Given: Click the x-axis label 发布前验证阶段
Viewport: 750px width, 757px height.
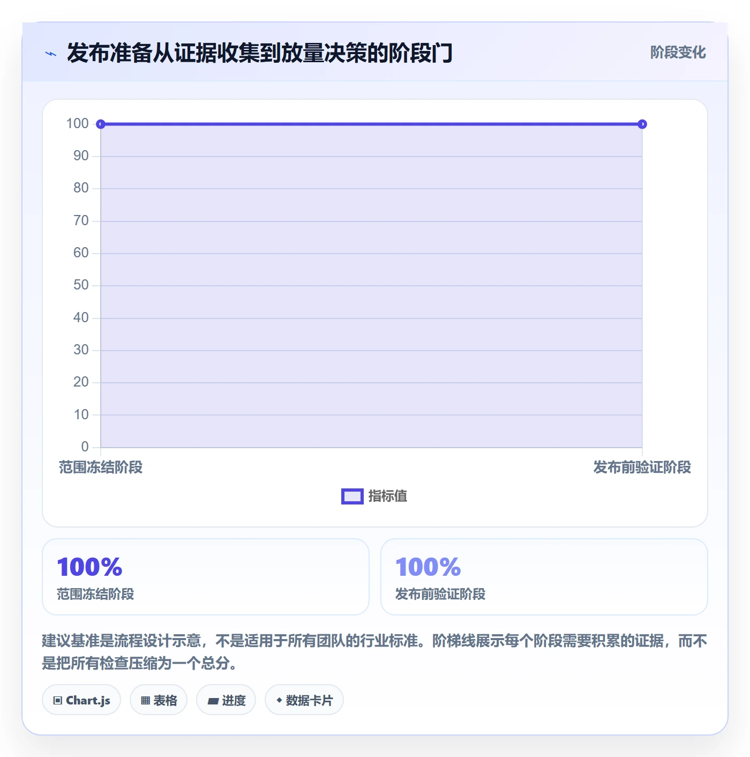Looking at the screenshot, I should (x=642, y=467).
